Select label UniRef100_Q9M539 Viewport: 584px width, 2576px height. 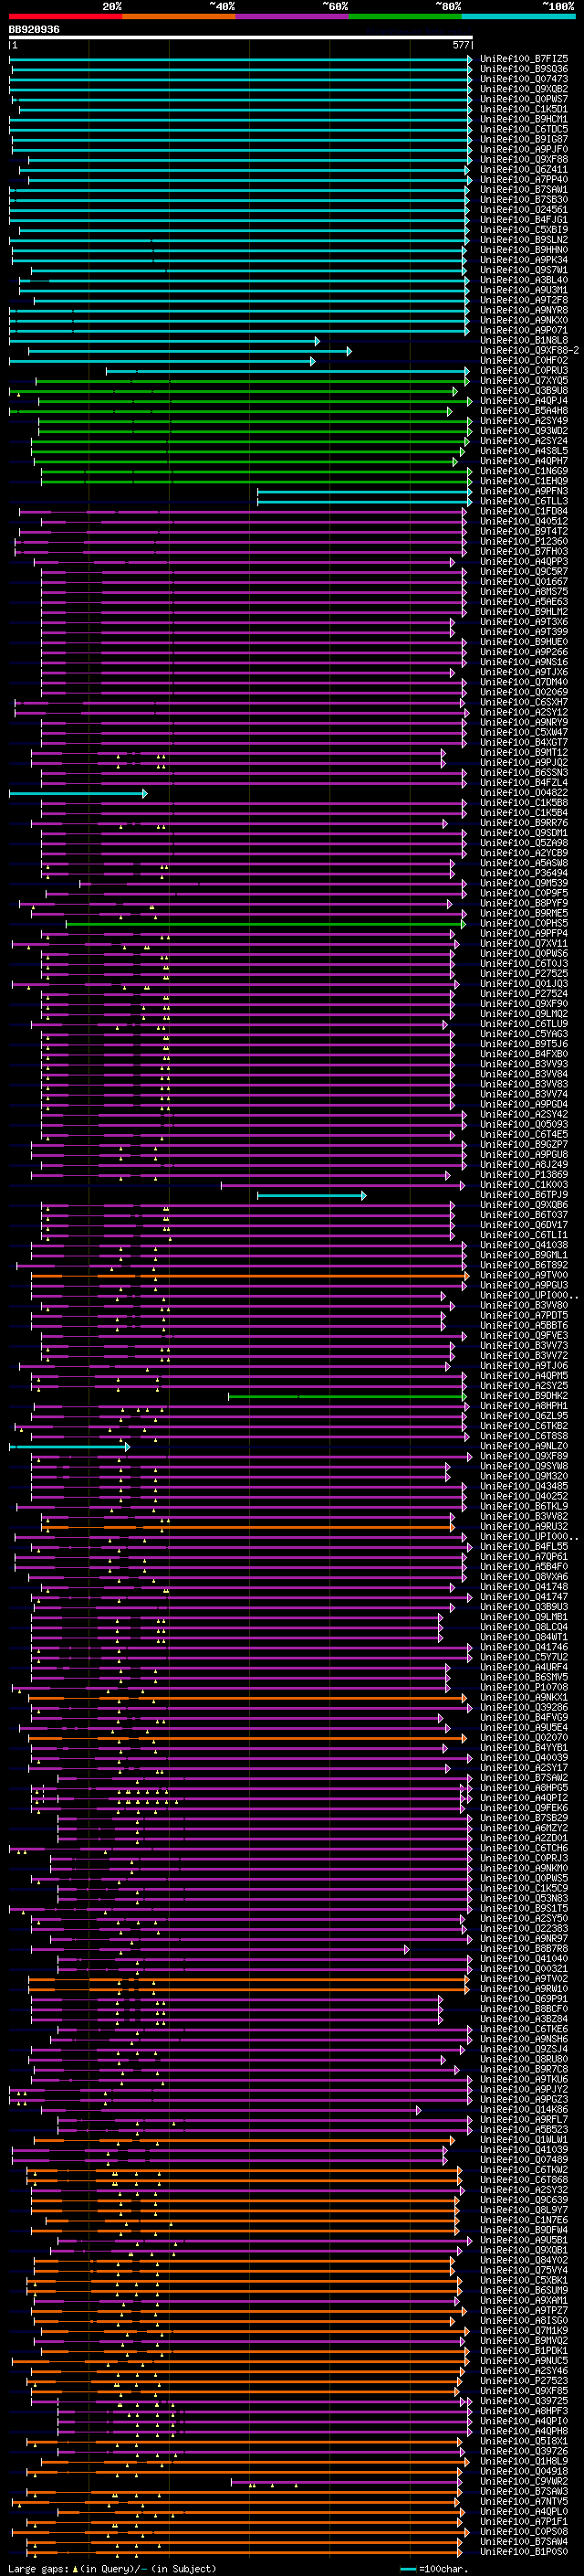click(524, 883)
